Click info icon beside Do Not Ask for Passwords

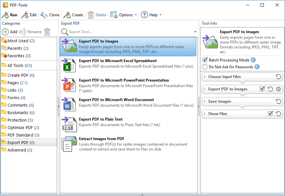point(257,67)
